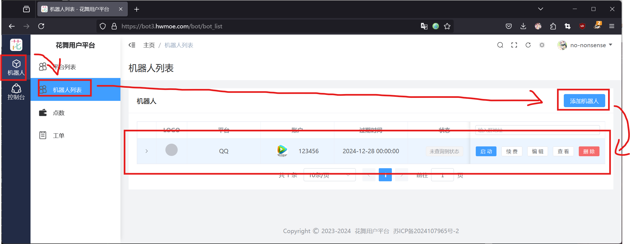The height and width of the screenshot is (244, 630).
Task: Click the red 删除 delete button
Action: pos(589,151)
